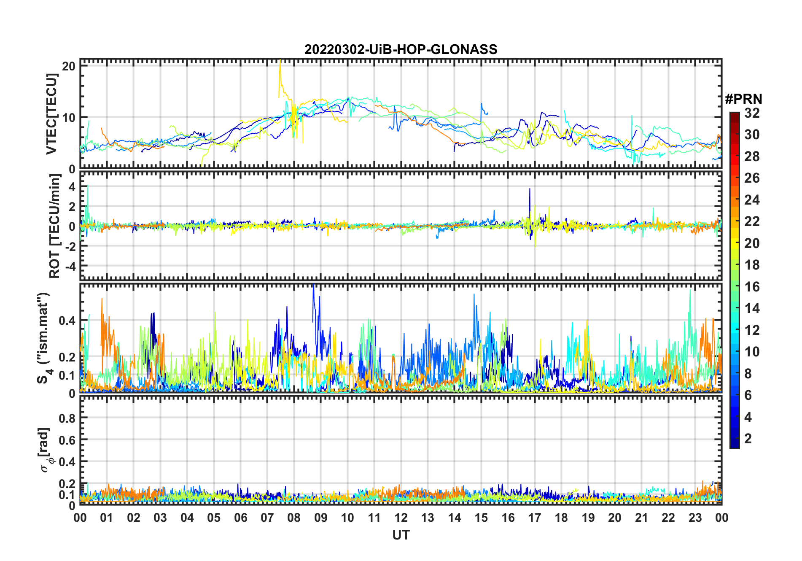802x561 pixels.
Task: Click UT axis tick label 21
Action: tap(641, 518)
